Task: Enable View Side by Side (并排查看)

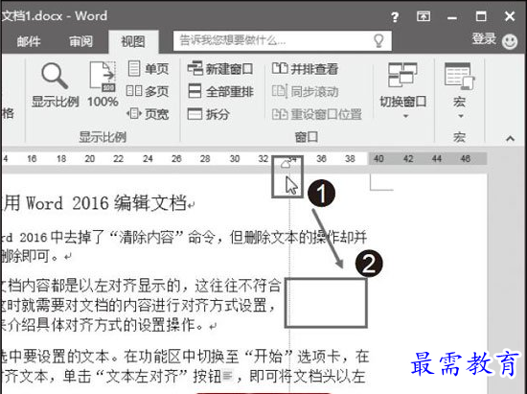Action: point(305,69)
